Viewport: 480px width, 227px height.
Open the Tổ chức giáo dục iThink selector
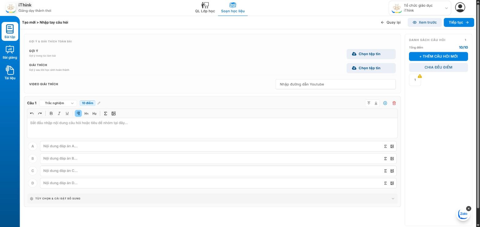(x=420, y=8)
